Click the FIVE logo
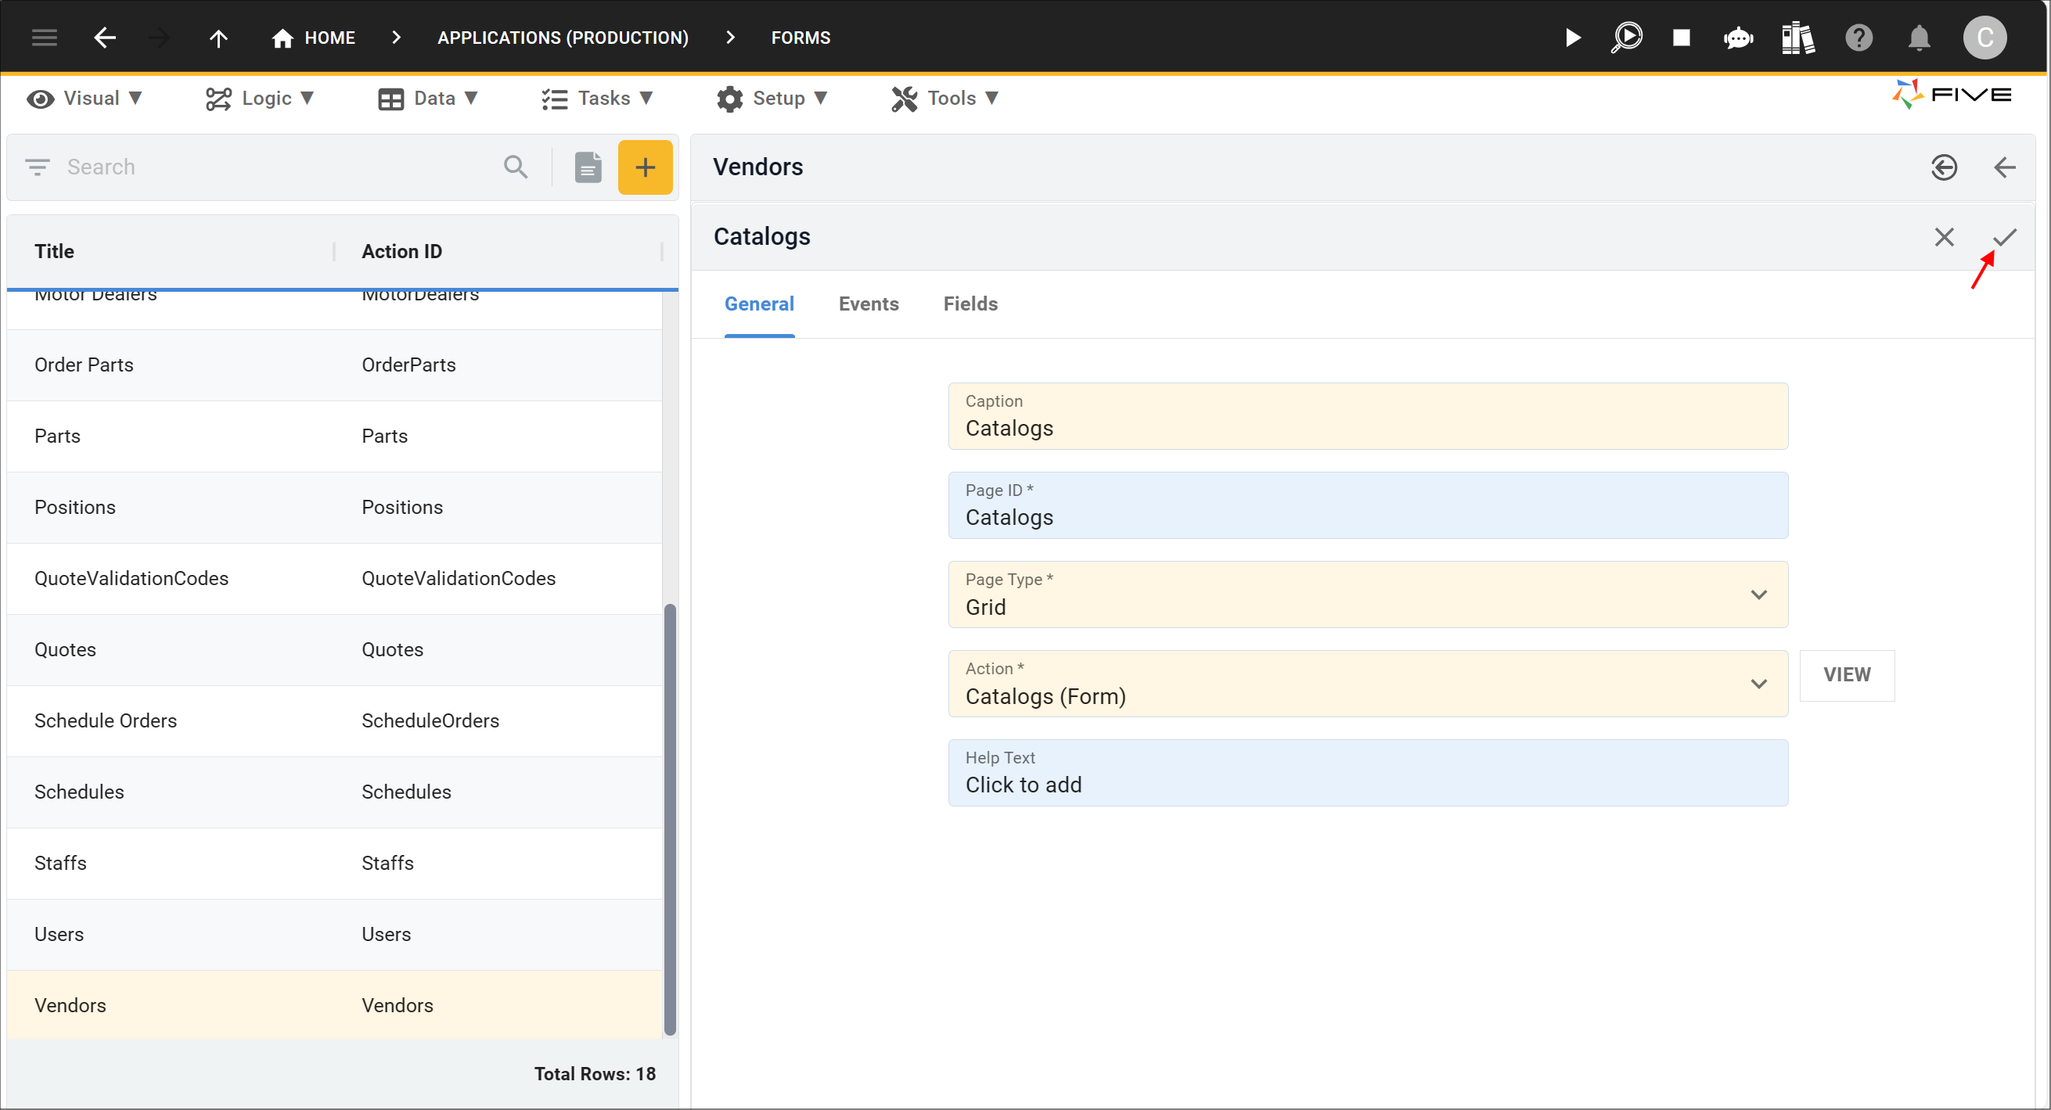The image size is (2051, 1110). (1951, 95)
